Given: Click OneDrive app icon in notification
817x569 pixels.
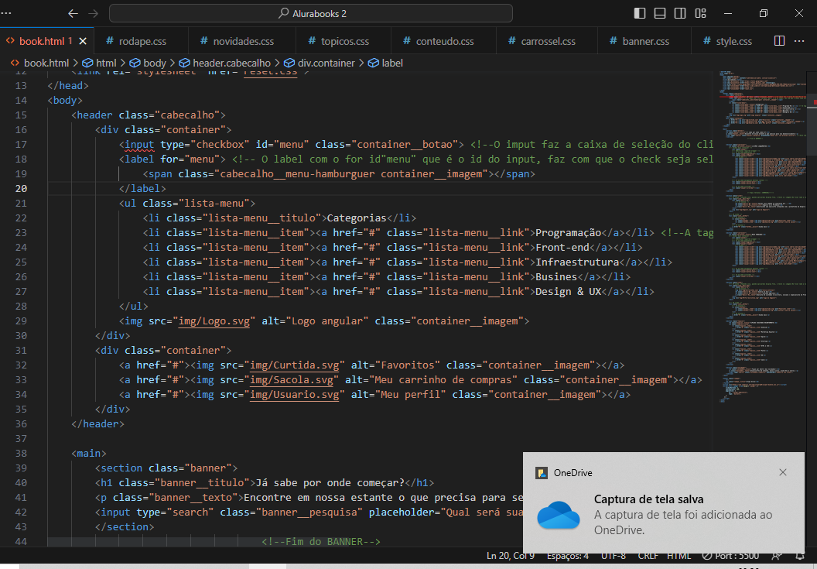Looking at the screenshot, I should pyautogui.click(x=542, y=473).
